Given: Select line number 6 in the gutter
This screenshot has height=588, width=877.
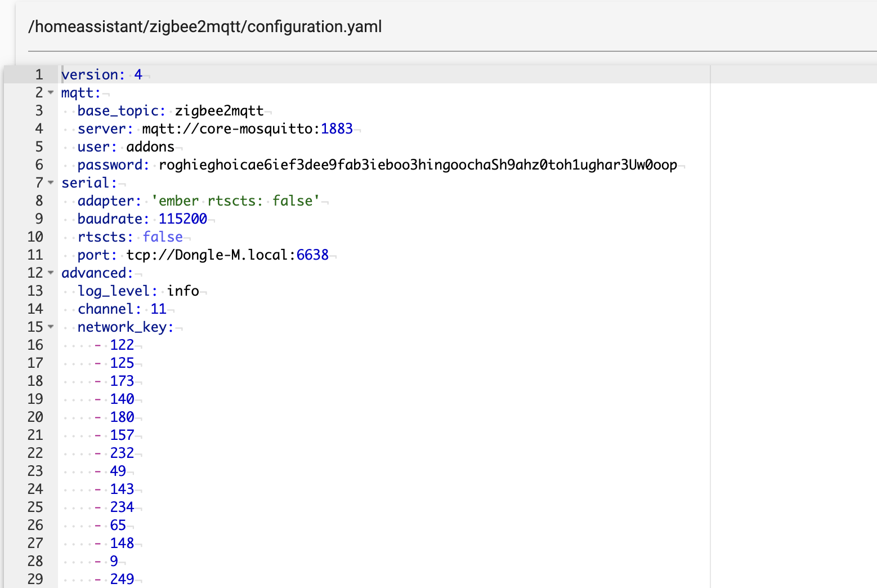Looking at the screenshot, I should (x=39, y=165).
